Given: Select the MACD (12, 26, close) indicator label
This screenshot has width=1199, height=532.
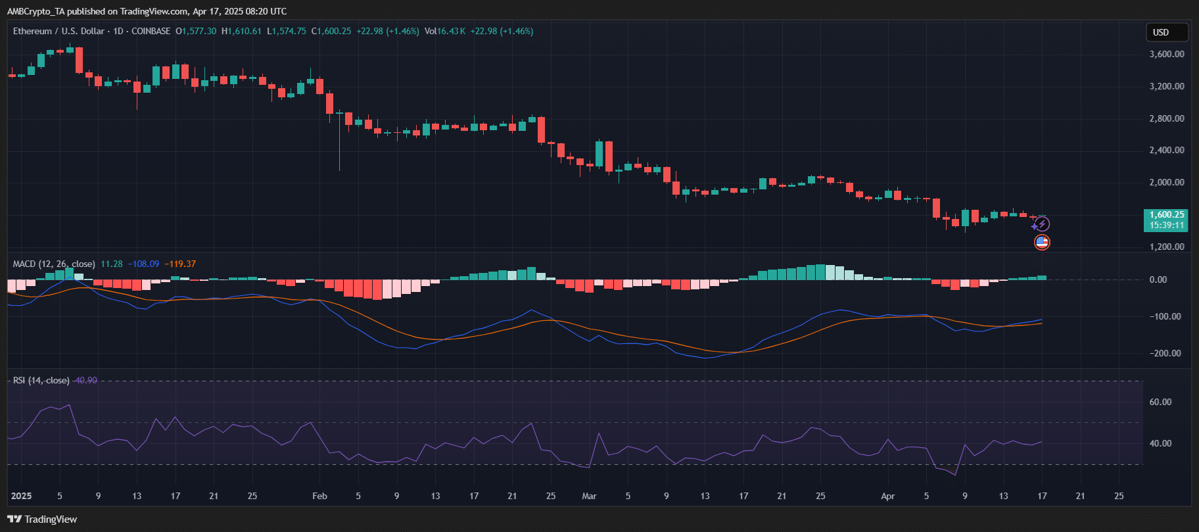Looking at the screenshot, I should [x=53, y=264].
